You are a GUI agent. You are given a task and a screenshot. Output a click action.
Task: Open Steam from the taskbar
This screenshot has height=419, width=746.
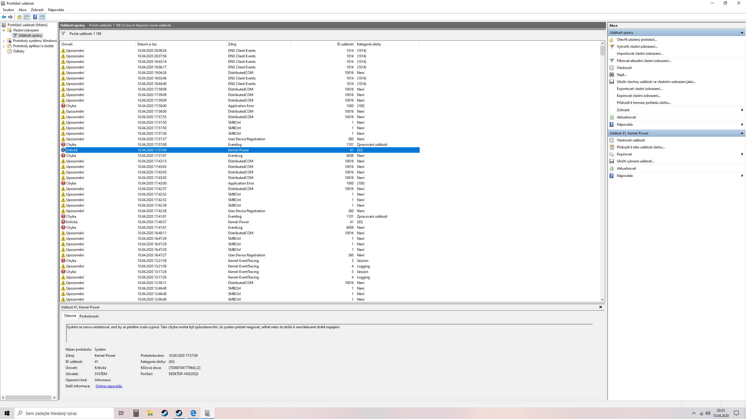tap(165, 413)
